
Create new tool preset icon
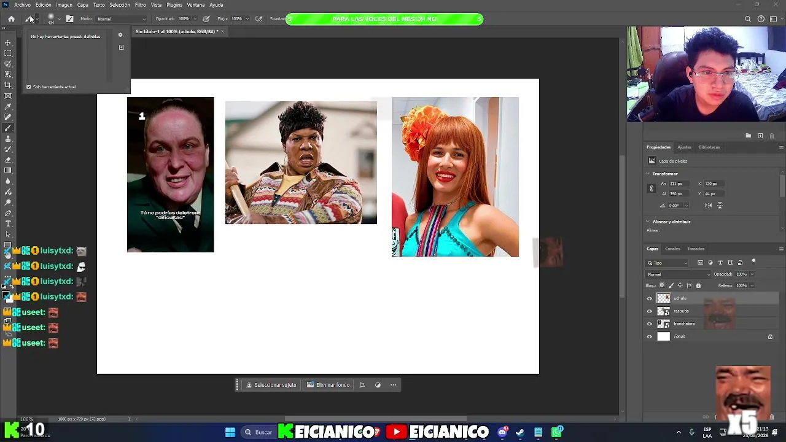coord(121,47)
